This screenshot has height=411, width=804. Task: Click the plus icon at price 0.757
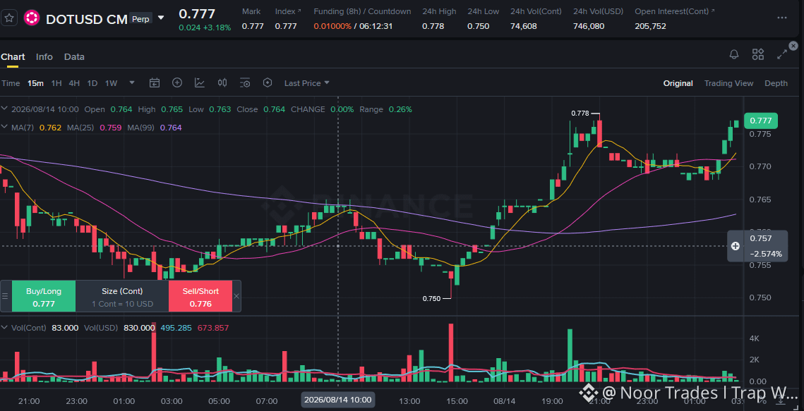(x=736, y=246)
